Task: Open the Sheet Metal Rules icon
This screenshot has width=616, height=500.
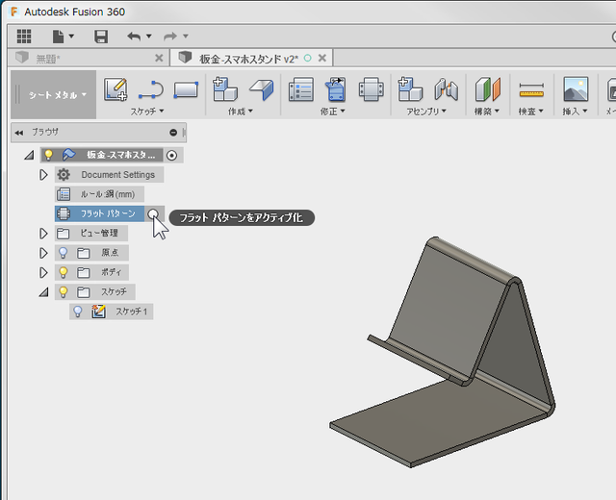Action: click(301, 89)
